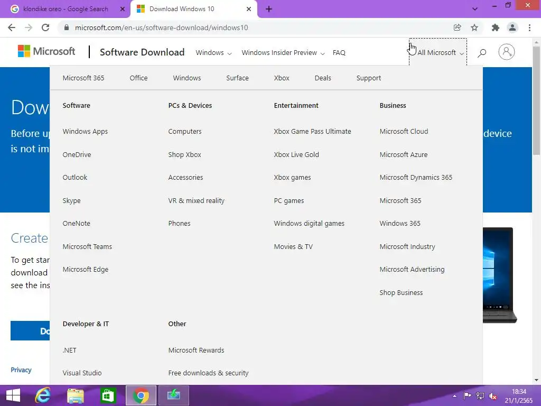Select Xbox from the menu
Image resolution: width=541 pixels, height=406 pixels.
click(x=282, y=78)
